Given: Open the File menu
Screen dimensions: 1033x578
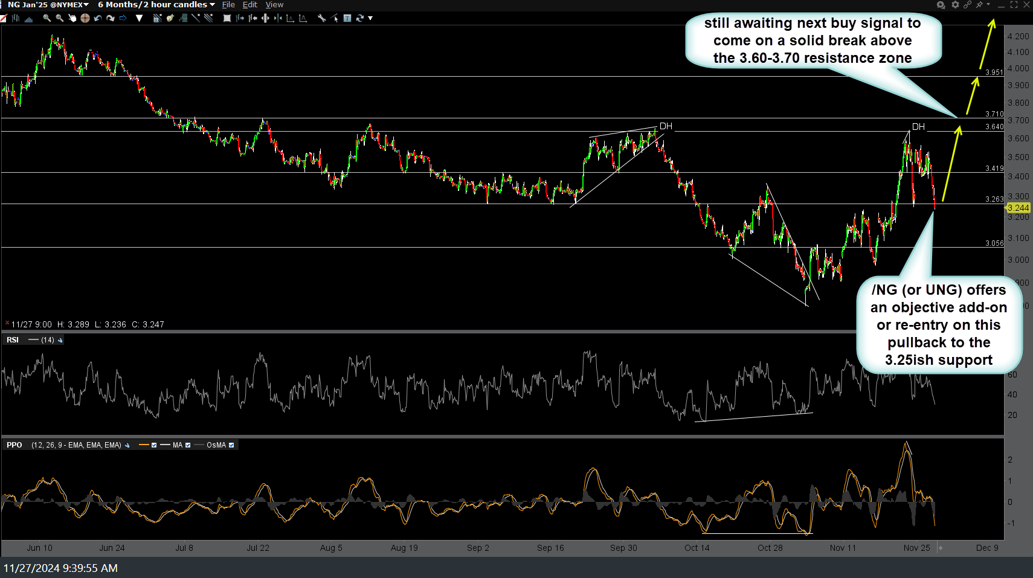Looking at the screenshot, I should click(x=228, y=5).
